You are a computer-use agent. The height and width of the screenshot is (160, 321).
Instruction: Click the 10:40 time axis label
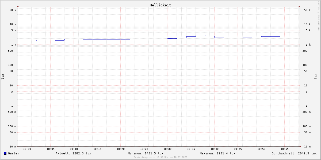point(215,149)
